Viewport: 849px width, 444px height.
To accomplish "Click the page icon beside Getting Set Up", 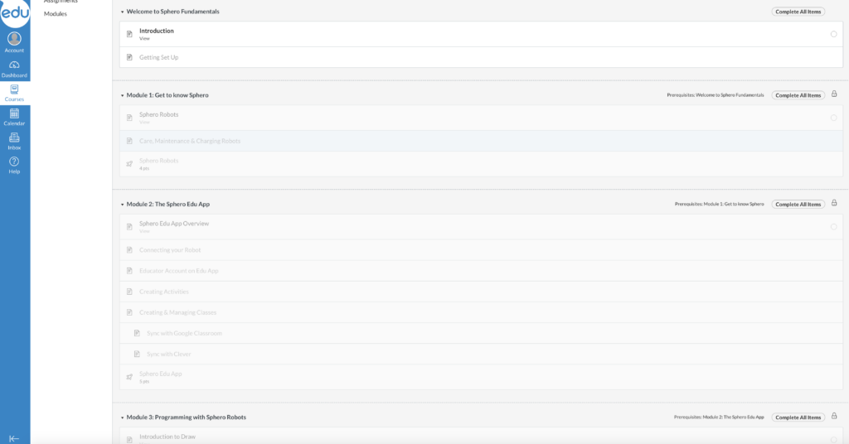I will pos(129,57).
